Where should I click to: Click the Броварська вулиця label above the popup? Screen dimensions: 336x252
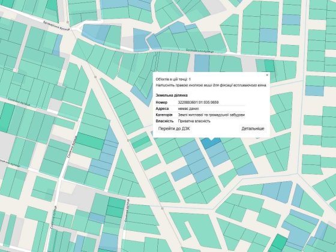[200, 51]
